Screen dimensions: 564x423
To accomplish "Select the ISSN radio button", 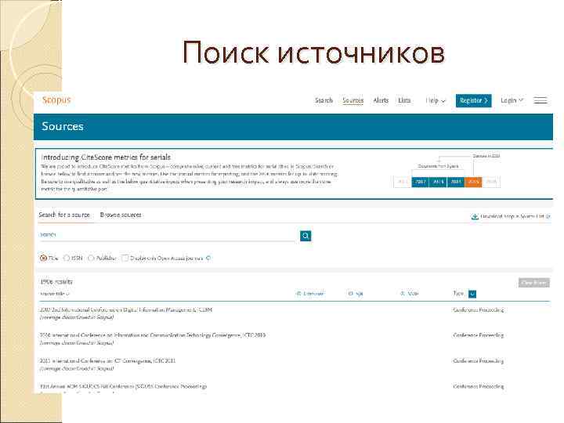I will (67, 258).
